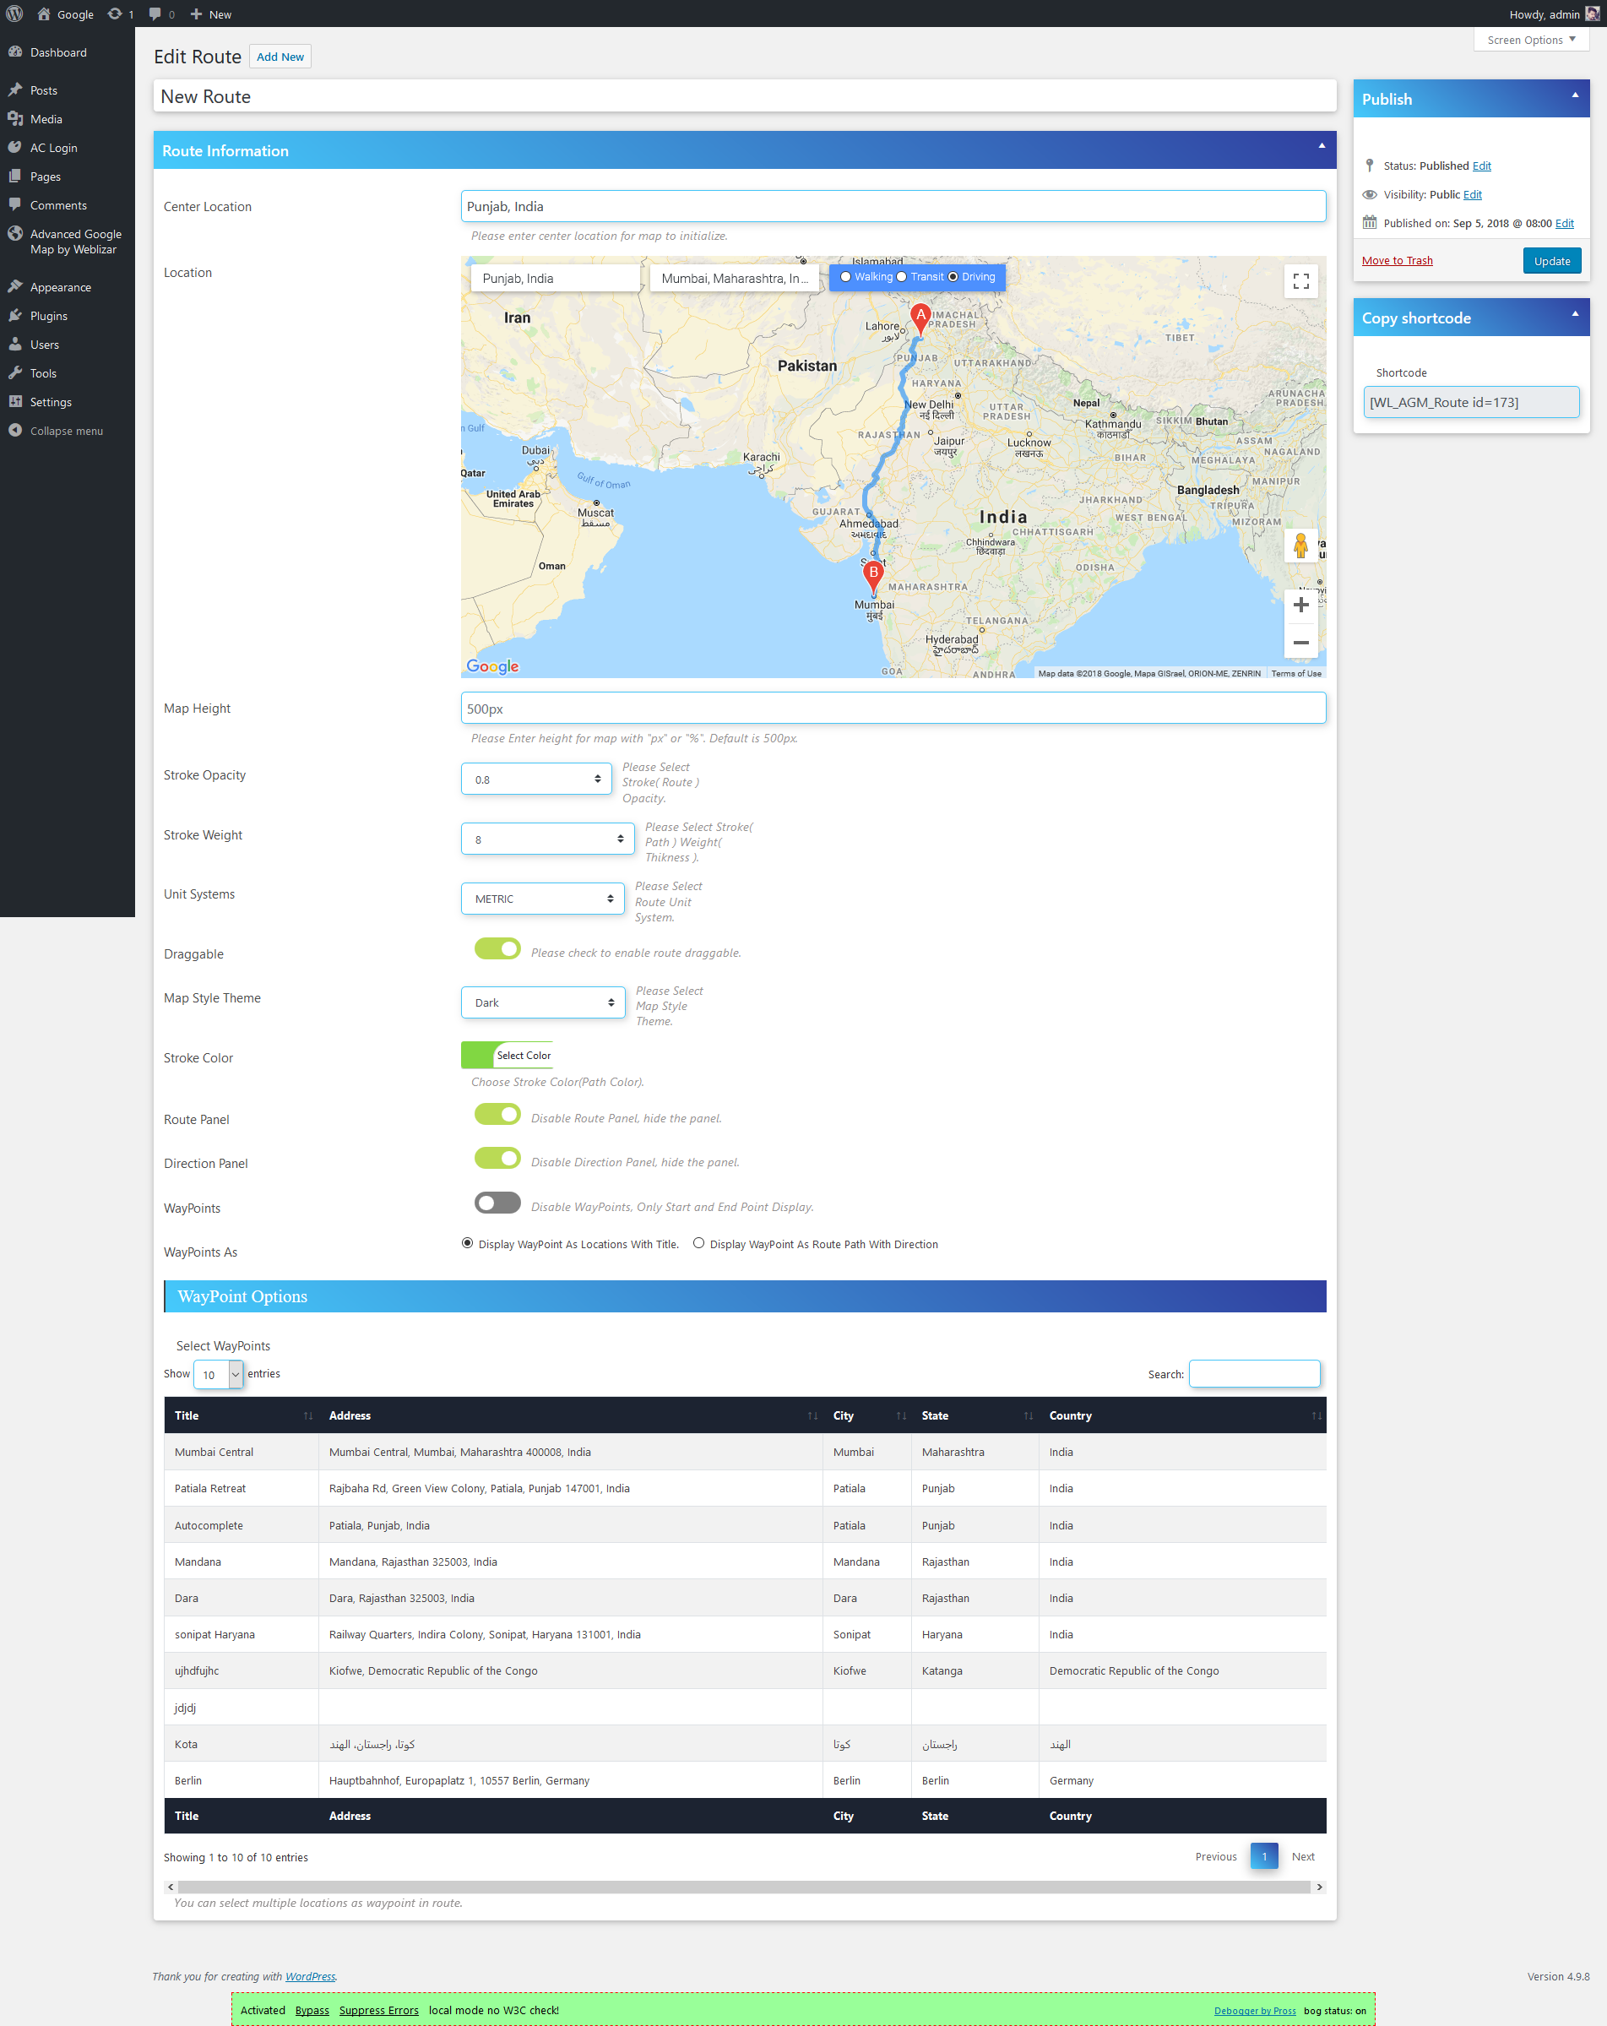Viewport: 1607px width, 2026px height.
Task: Open Advanced Google Map by Weblizar menu
Action: [75, 242]
